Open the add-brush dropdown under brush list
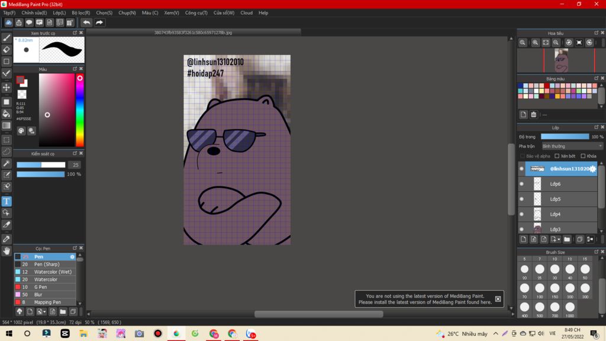The width and height of the screenshot is (606, 341). pos(41,311)
